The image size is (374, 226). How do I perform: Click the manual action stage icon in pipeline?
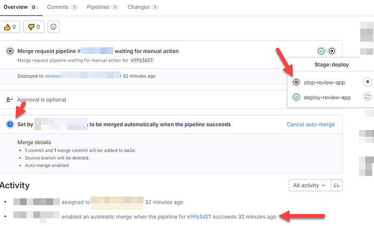[x=332, y=51]
